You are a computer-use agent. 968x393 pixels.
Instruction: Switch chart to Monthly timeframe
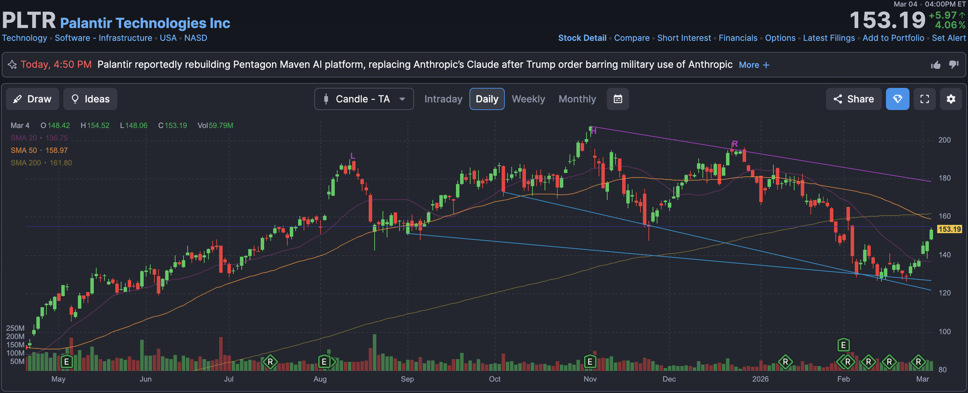tap(577, 99)
